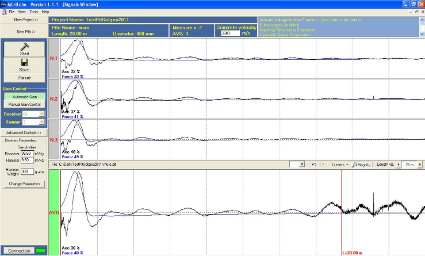Expand Advanced Controls panel
Viewport: 425px width, 256px height.
[x=24, y=133]
